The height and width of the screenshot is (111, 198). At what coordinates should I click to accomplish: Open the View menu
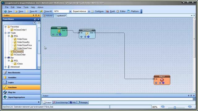[19, 7]
